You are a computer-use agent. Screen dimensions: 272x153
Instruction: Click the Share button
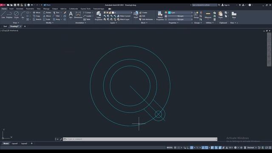pos(47,5)
